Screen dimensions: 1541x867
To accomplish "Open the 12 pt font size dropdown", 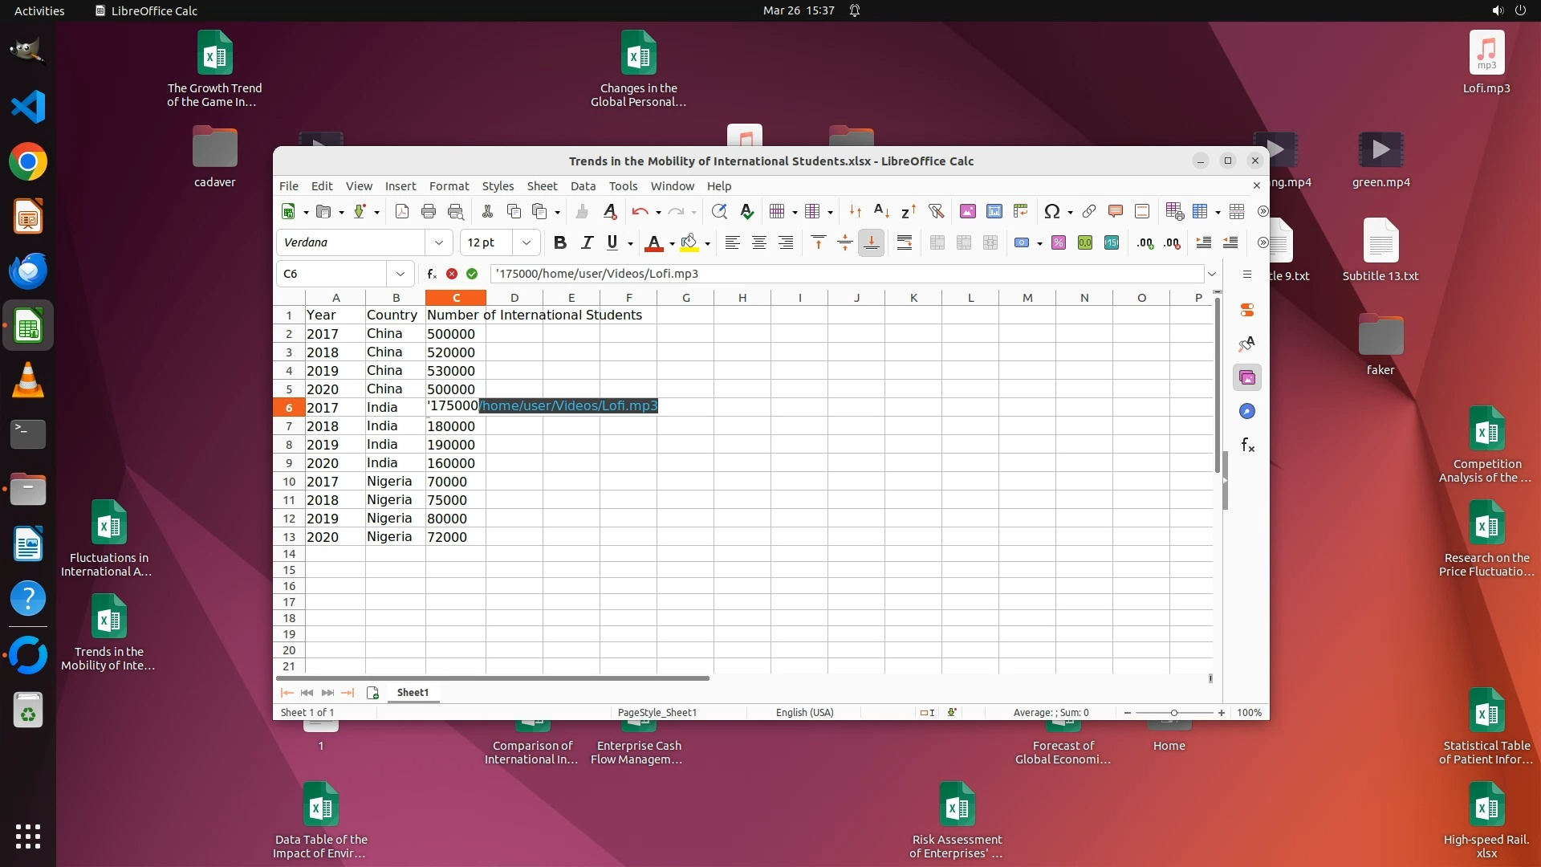I will [x=527, y=242].
